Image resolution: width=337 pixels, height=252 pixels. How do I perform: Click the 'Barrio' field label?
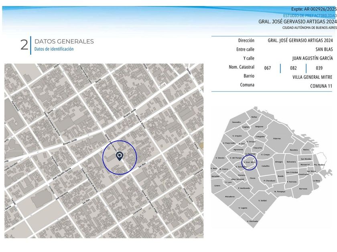click(249, 76)
